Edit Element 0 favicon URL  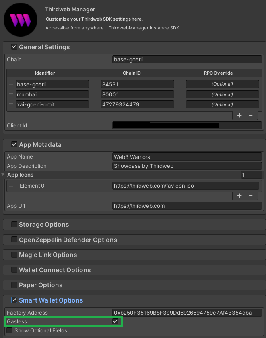click(x=186, y=186)
